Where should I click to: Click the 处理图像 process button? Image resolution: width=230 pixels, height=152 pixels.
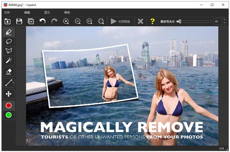(x=120, y=21)
